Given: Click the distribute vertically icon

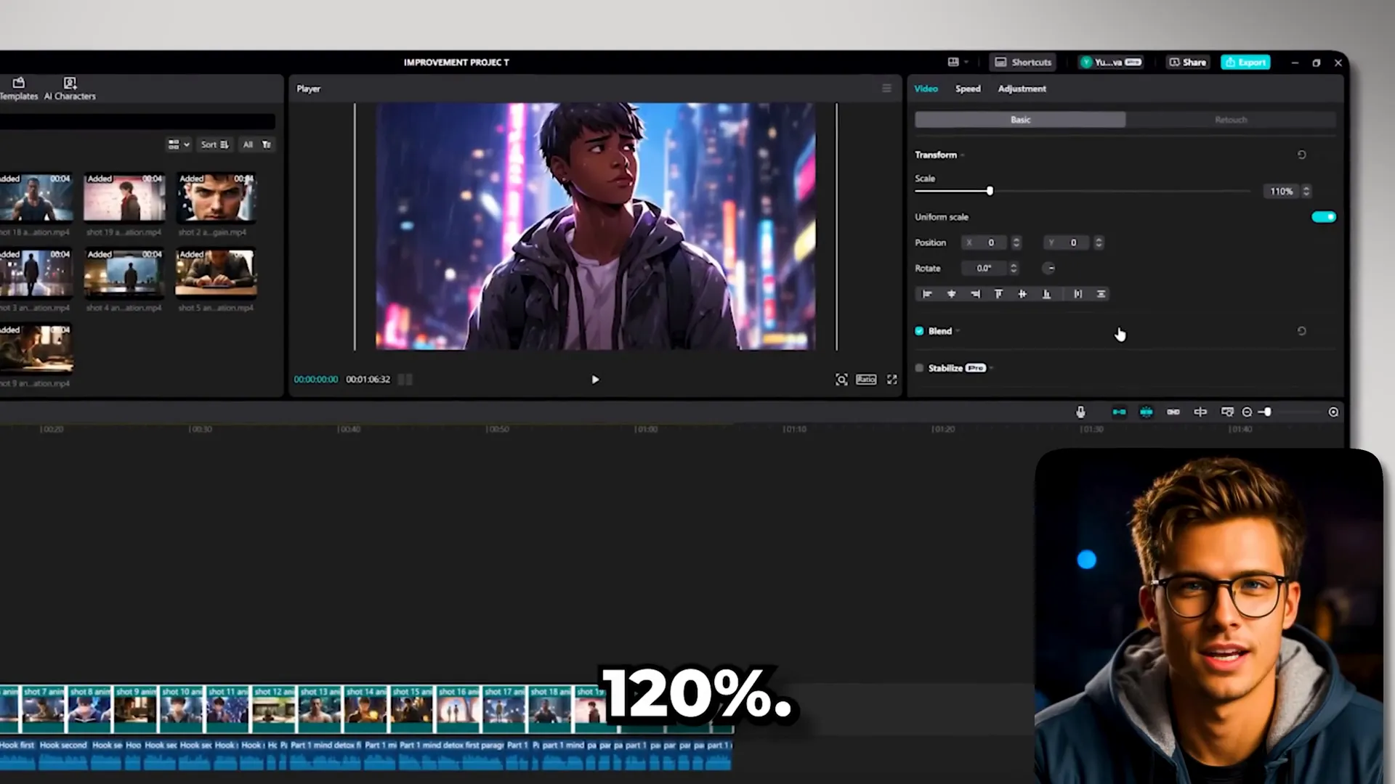Looking at the screenshot, I should (x=1101, y=294).
